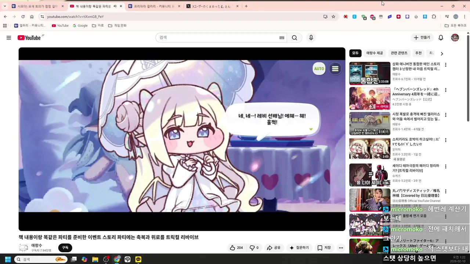The width and height of the screenshot is (470, 264).
Task: Open the YouTube account avatar menu
Action: (455, 38)
